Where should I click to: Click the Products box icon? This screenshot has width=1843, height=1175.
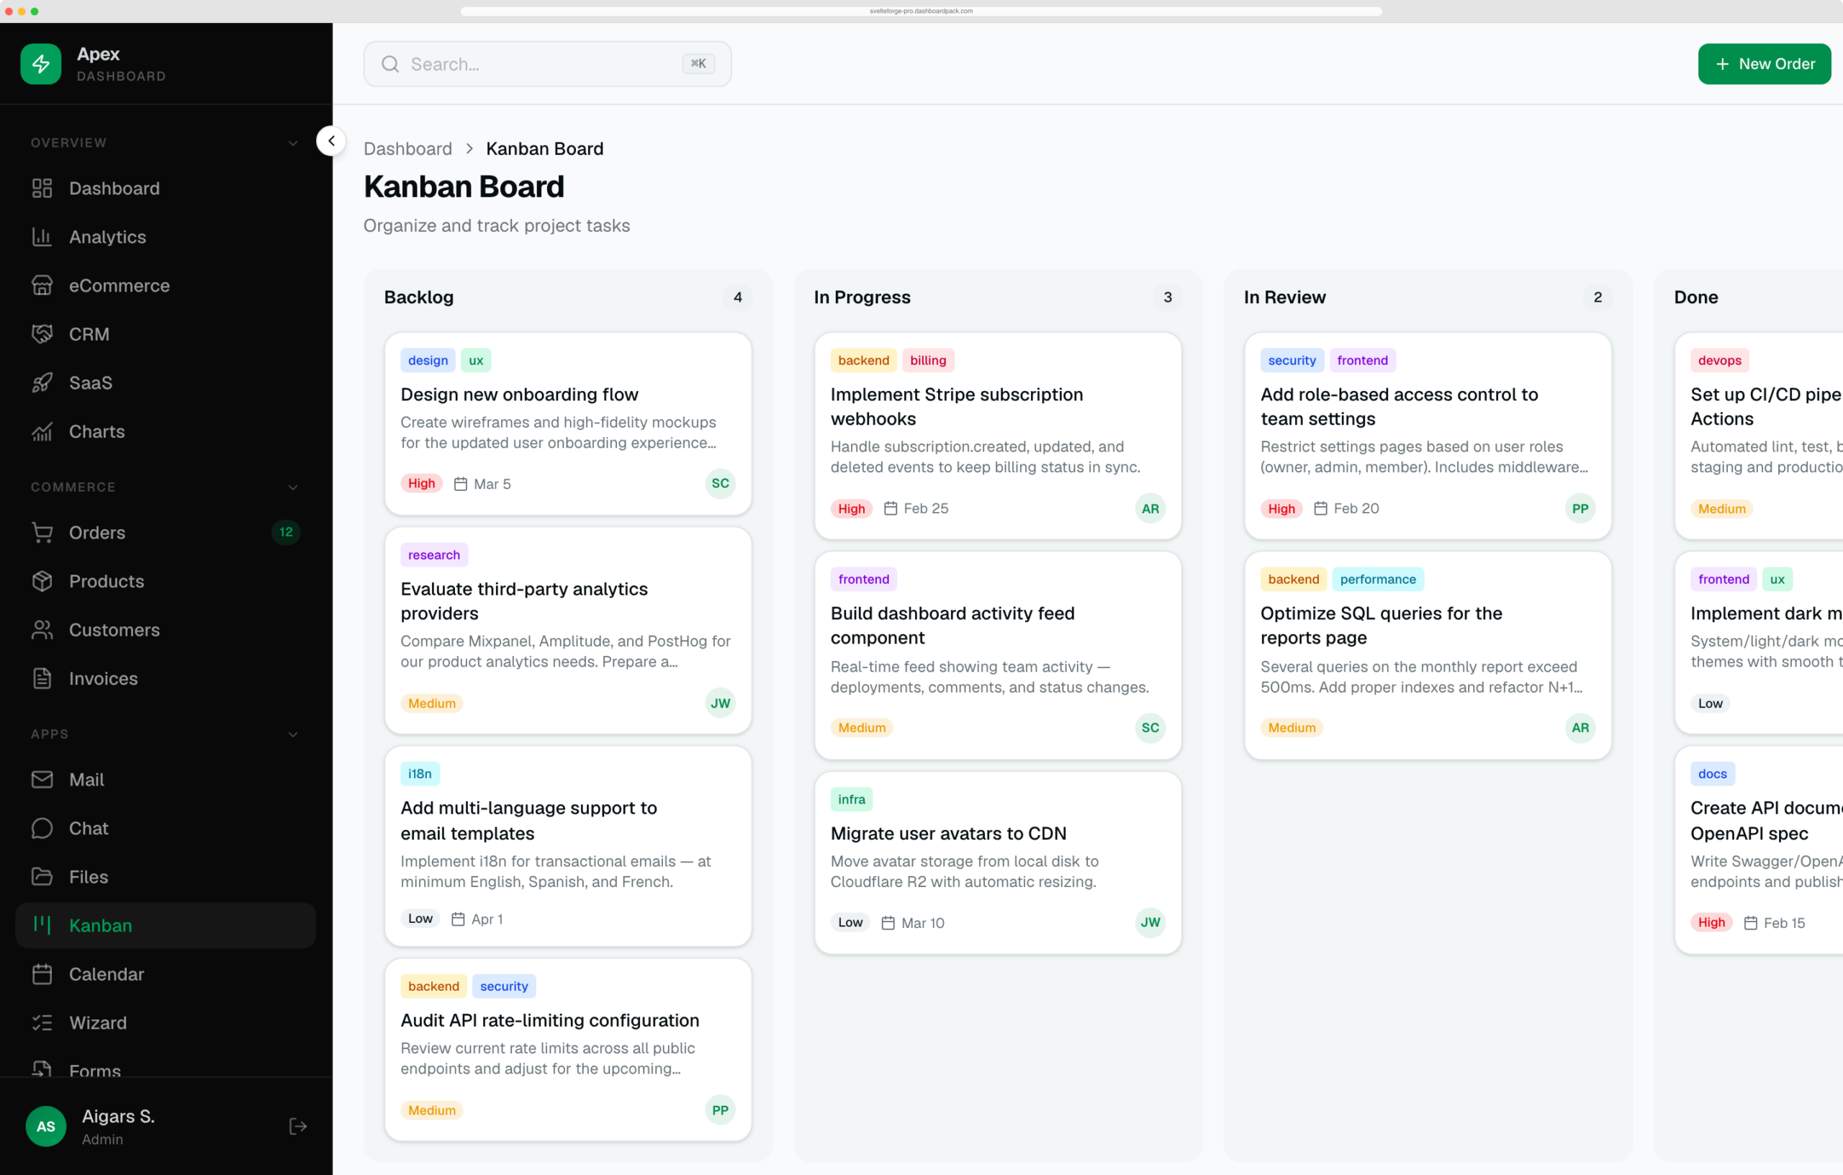point(42,581)
